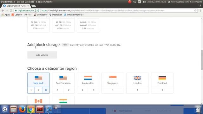Open the Chrome three-dot menu

point(200,10)
